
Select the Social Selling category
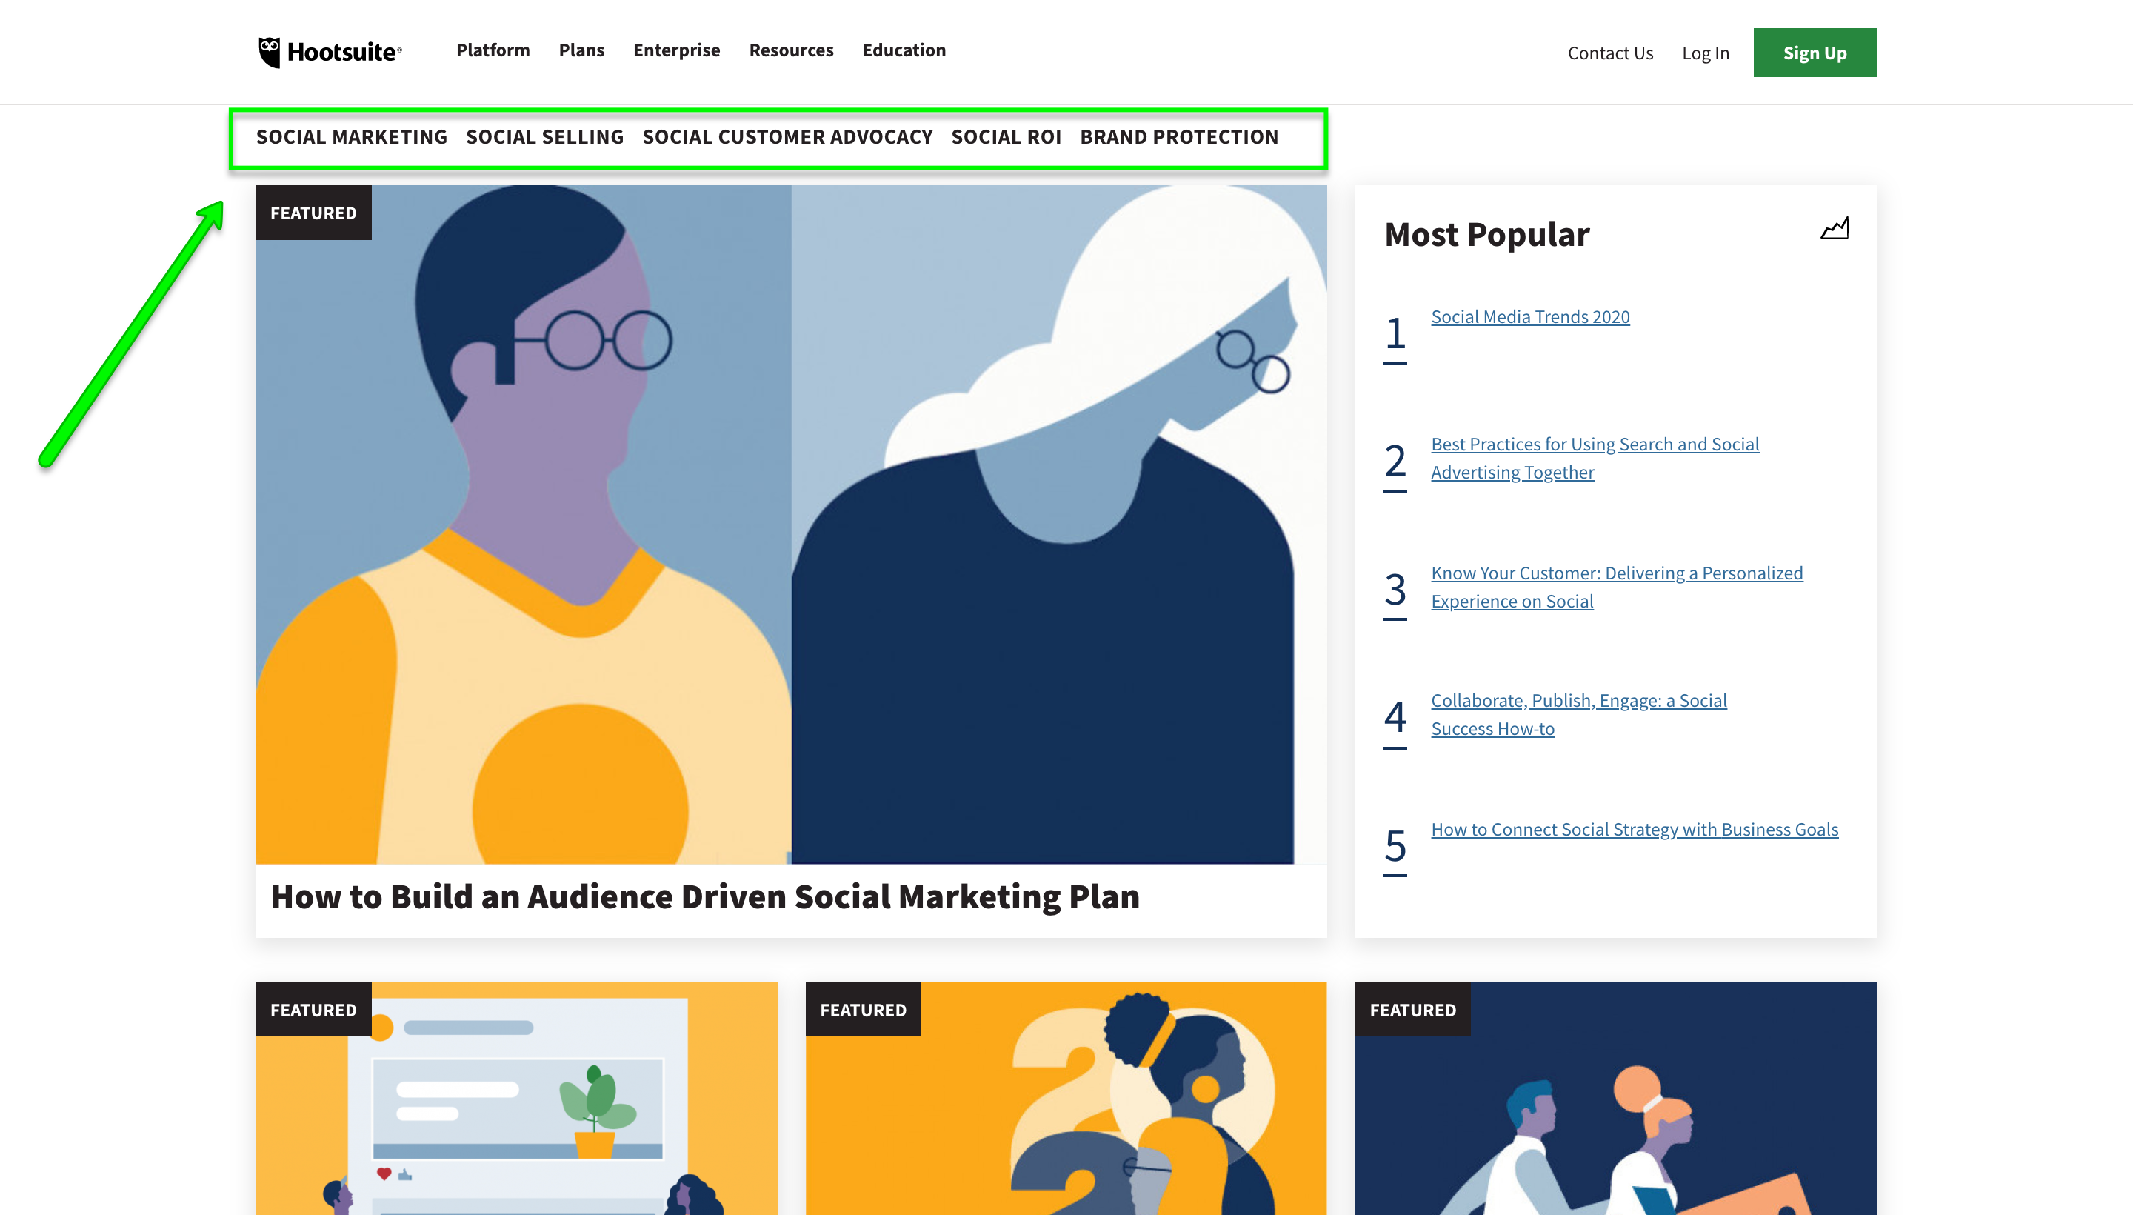tap(544, 137)
